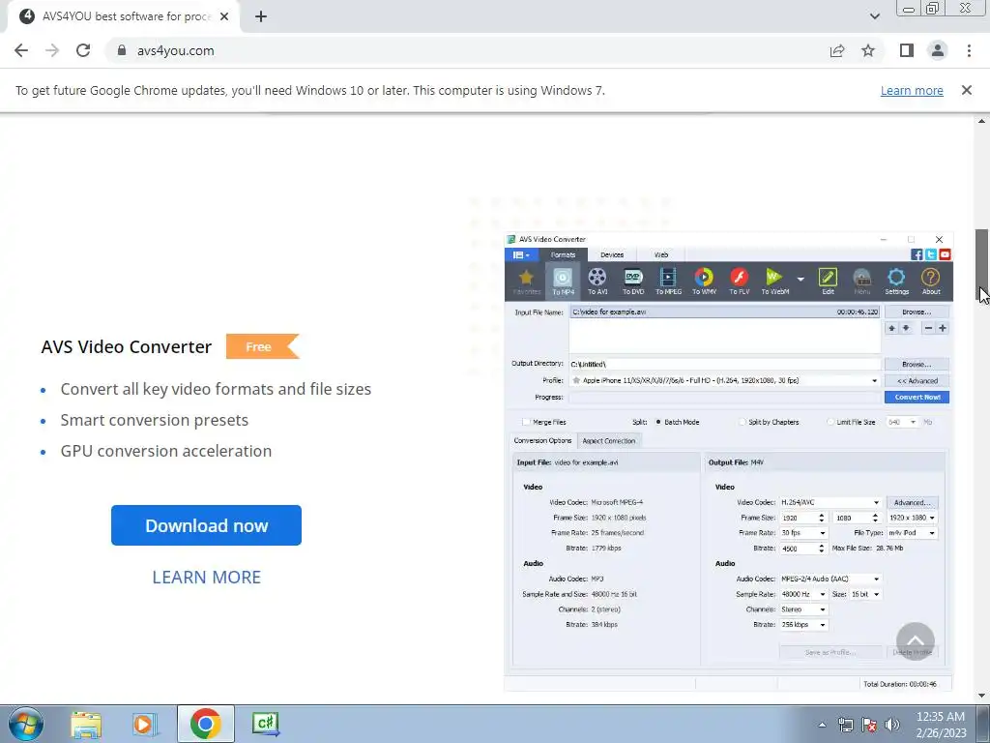This screenshot has width=990, height=743.
Task: Open the Learn more link in the update notice
Action: (x=912, y=91)
